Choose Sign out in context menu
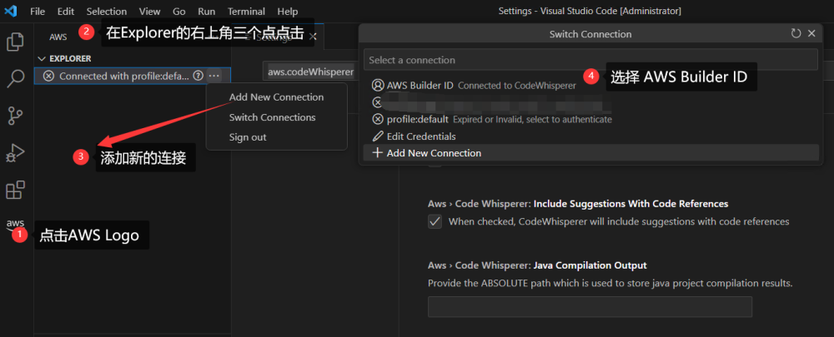The width and height of the screenshot is (834, 337). coord(277,137)
